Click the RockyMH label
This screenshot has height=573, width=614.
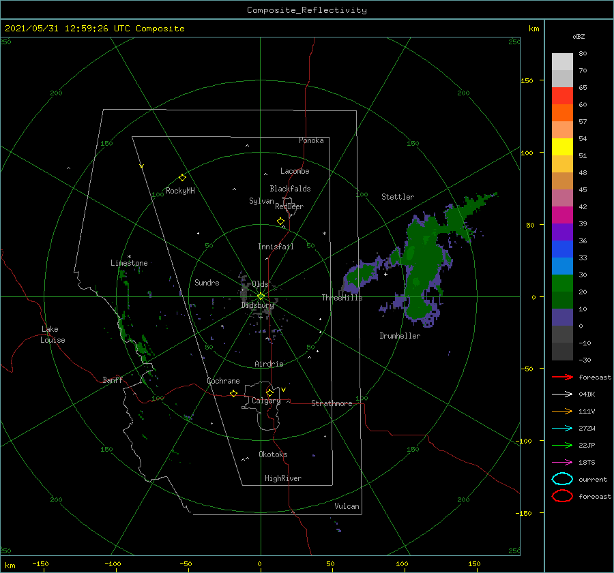(x=180, y=191)
